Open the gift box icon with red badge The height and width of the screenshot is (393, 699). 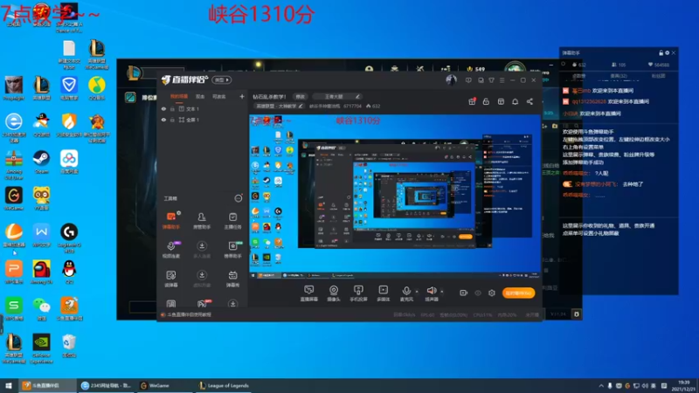(472, 101)
